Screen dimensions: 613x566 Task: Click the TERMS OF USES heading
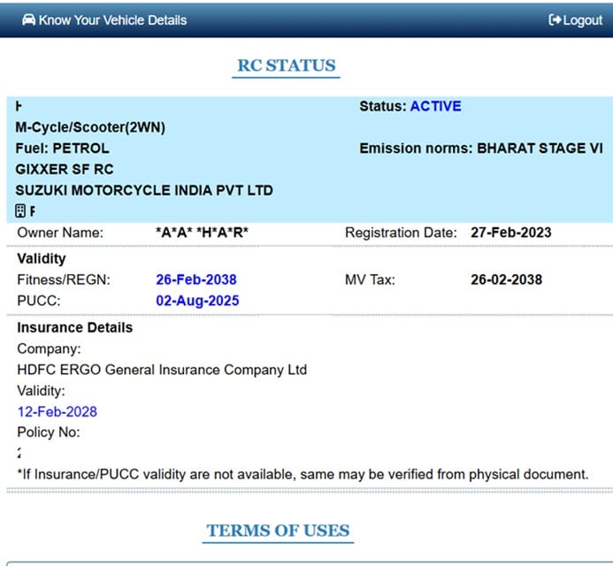279,531
